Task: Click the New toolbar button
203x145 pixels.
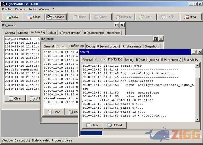Action: click(x=12, y=17)
